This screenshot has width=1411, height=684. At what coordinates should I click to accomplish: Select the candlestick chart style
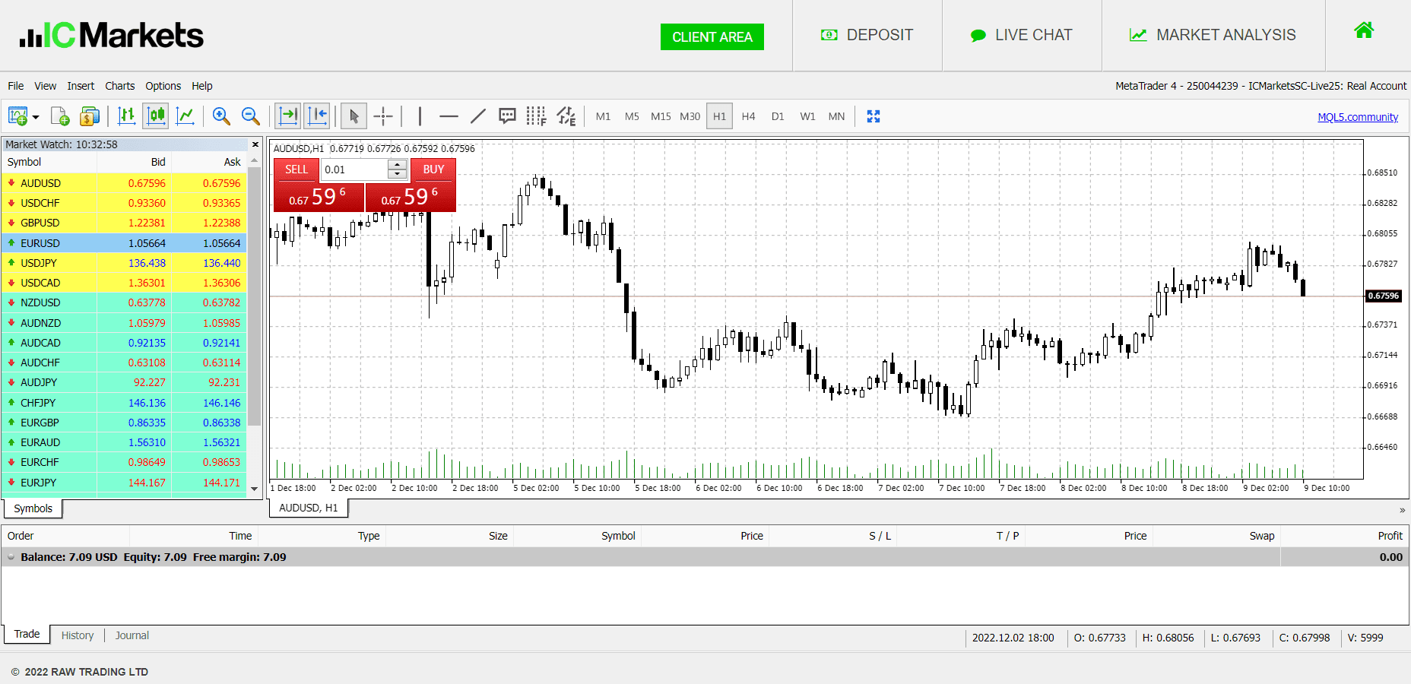tap(156, 116)
